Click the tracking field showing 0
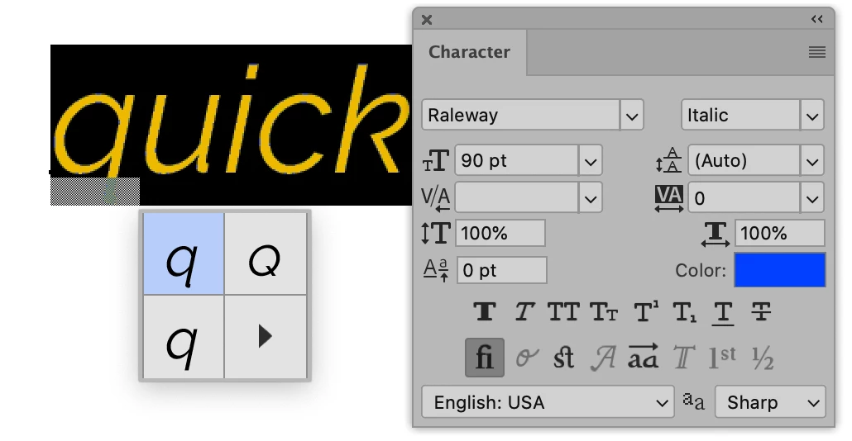This screenshot has width=852, height=441. 744,198
